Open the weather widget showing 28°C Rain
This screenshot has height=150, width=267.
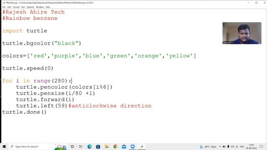tap(208, 147)
